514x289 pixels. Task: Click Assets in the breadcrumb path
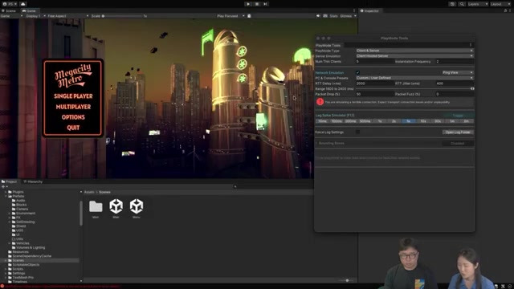[x=89, y=192]
